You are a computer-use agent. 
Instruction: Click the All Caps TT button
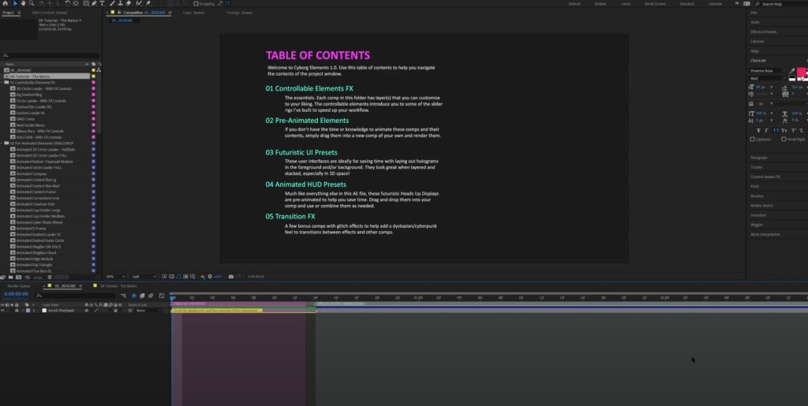pyautogui.click(x=776, y=130)
